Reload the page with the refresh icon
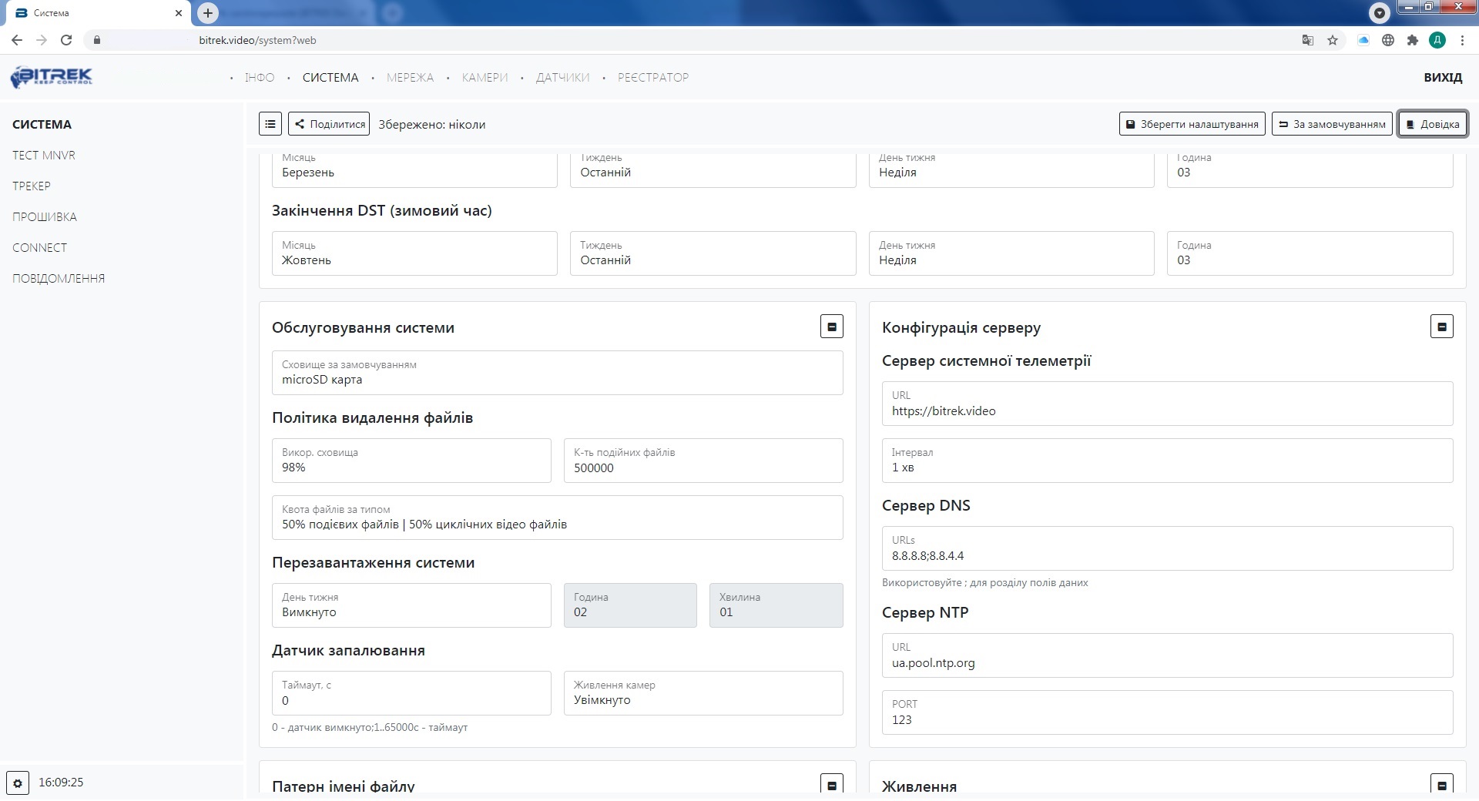The height and width of the screenshot is (801, 1479). pyautogui.click(x=66, y=40)
